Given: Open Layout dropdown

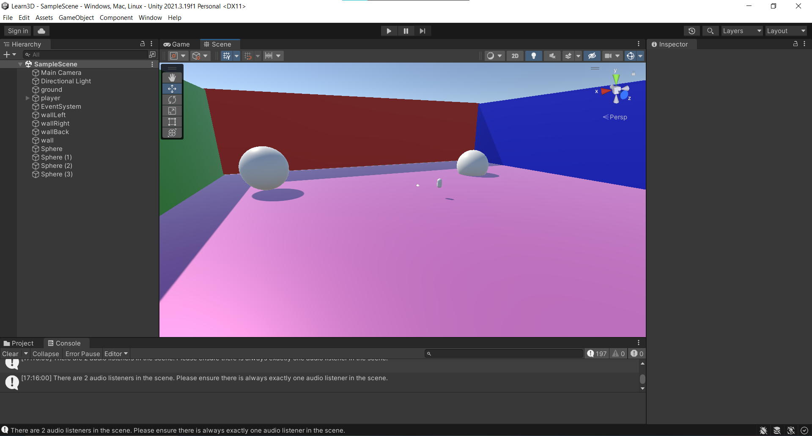Looking at the screenshot, I should pos(786,31).
